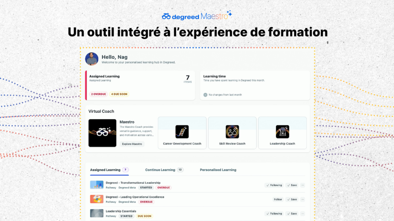Toggle Following on Transformational Leadership row

[274, 185]
